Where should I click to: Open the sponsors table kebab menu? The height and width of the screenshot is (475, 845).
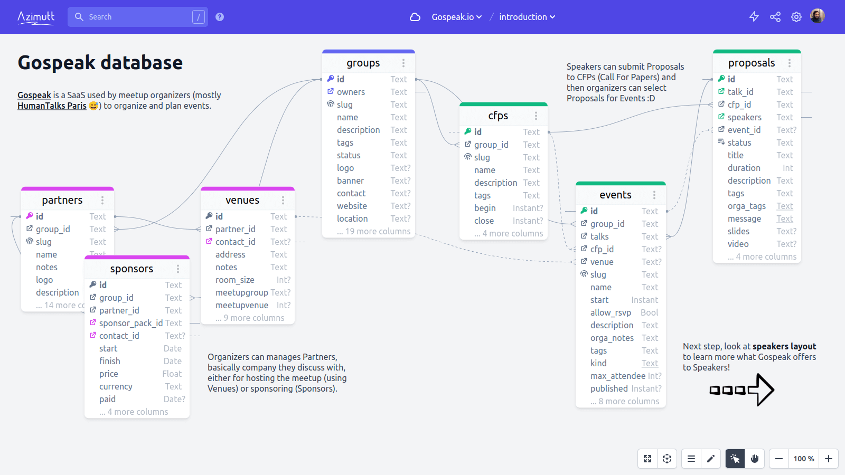[178, 269]
